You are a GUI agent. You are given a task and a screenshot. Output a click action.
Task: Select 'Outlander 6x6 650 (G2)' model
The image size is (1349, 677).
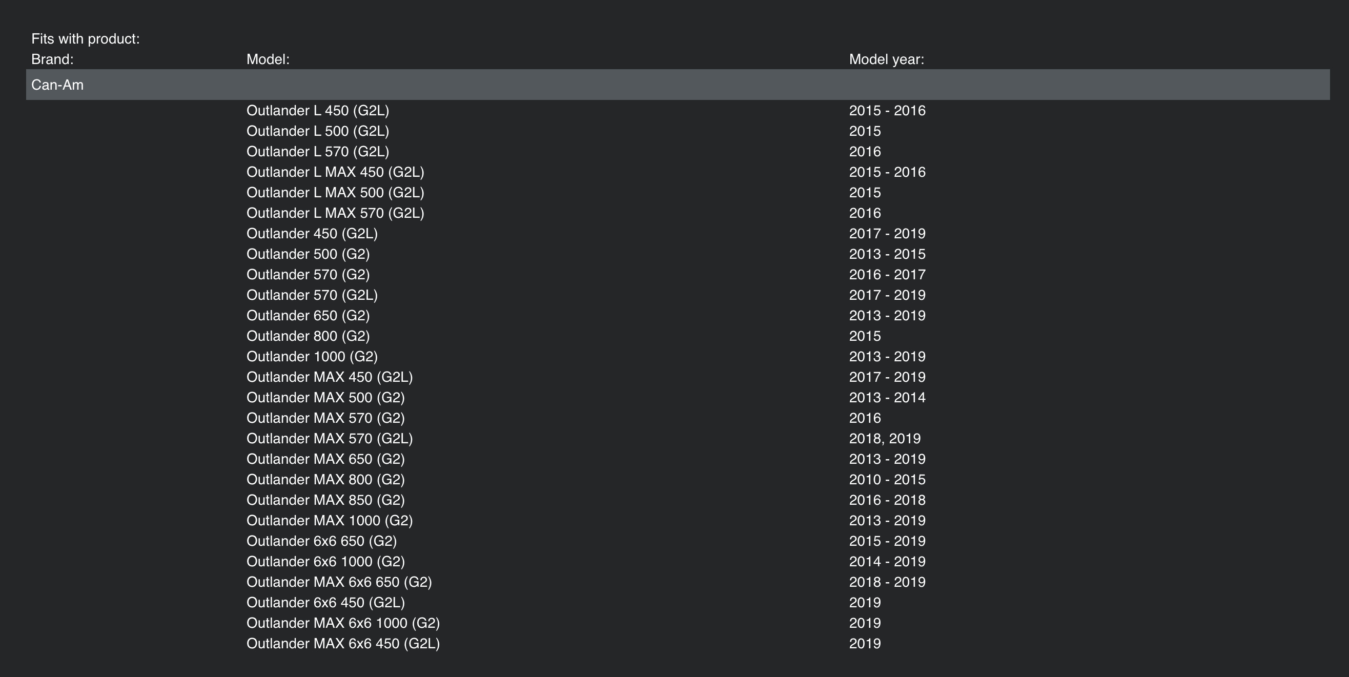(x=322, y=541)
